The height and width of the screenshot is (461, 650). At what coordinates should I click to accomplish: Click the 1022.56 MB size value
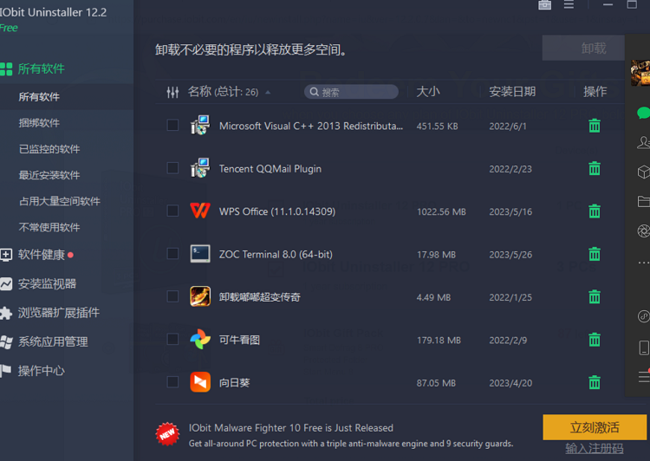tap(441, 211)
